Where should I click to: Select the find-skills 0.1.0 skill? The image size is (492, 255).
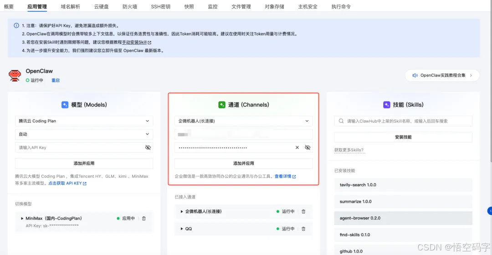403,235
